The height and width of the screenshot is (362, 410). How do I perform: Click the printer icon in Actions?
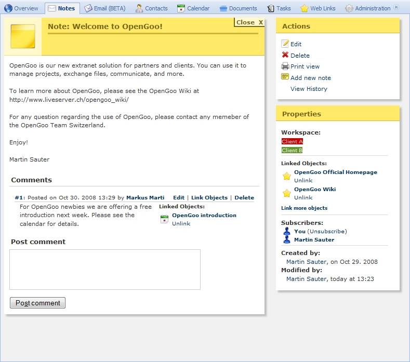coord(285,66)
